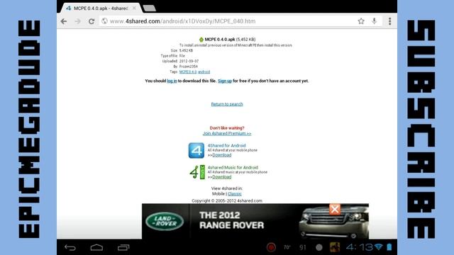Click the 70° temperature status indicator

click(287, 247)
